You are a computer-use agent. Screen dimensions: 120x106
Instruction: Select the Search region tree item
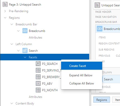[33, 51]
